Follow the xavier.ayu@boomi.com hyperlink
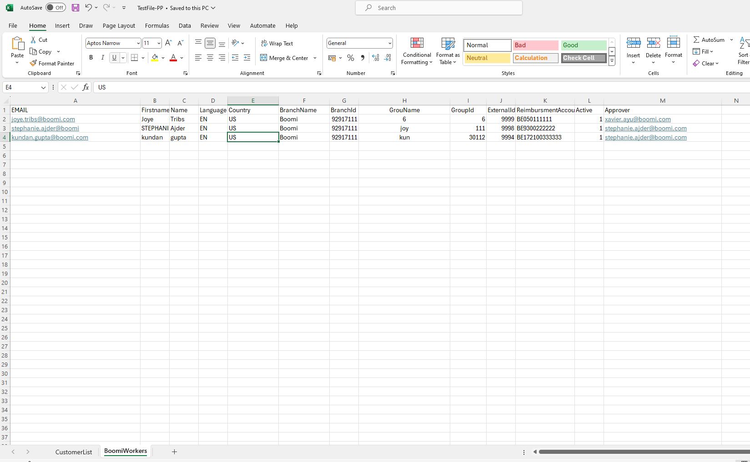Image resolution: width=750 pixels, height=462 pixels. click(638, 119)
